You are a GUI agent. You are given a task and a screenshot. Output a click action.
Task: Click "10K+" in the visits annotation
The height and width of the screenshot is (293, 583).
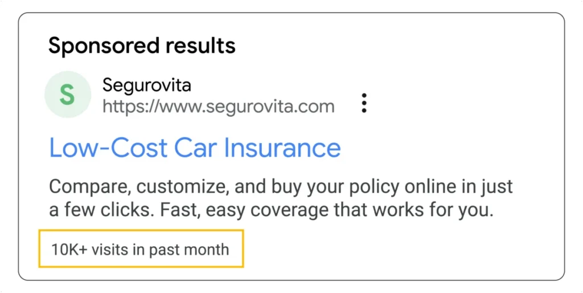(x=69, y=249)
